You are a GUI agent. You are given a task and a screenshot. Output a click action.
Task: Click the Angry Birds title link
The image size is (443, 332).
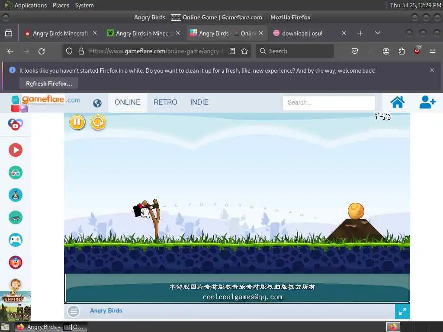pos(106,310)
